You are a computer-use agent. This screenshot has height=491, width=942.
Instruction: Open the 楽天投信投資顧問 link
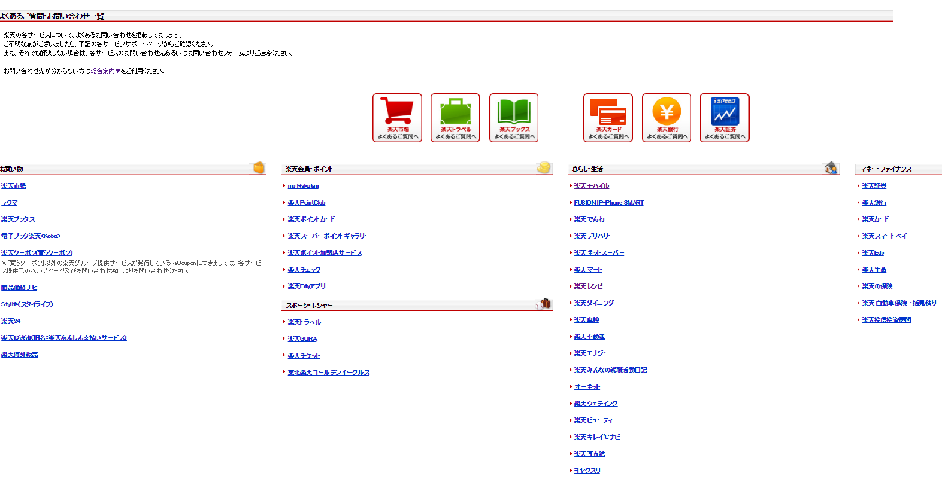tap(886, 320)
